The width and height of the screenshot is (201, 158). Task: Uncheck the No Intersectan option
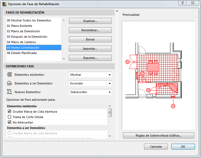pyautogui.click(x=10, y=122)
